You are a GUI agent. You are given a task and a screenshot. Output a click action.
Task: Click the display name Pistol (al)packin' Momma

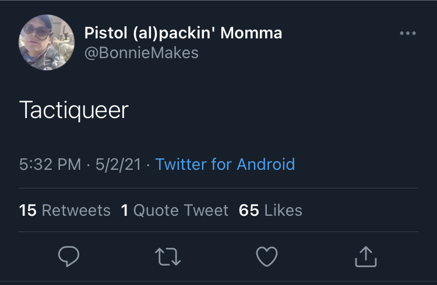click(x=183, y=33)
